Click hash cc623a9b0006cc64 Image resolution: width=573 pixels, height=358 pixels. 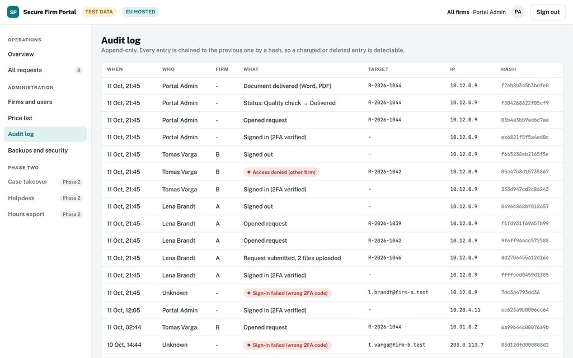[x=525, y=310]
